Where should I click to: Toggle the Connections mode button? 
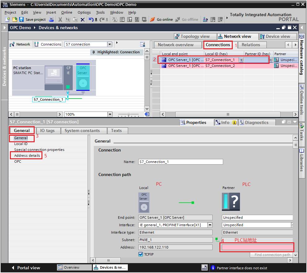[48, 44]
